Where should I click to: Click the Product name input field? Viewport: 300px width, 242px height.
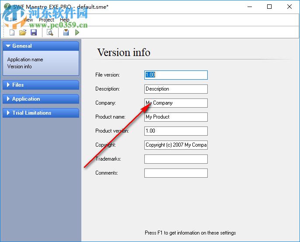click(x=176, y=117)
